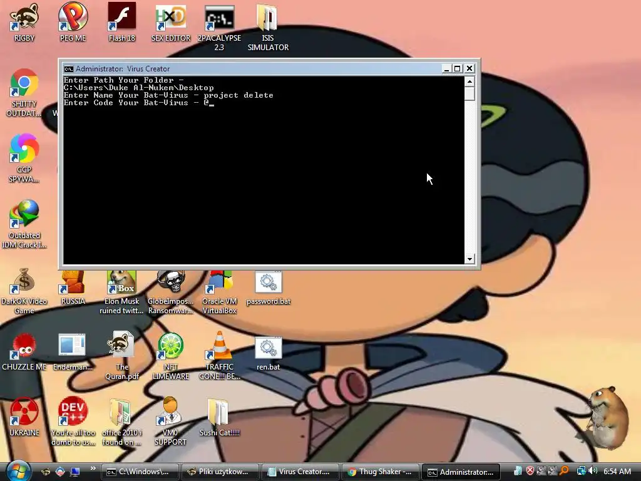Open the Chrome shortcut on desktop
641x481 pixels.
[x=24, y=93]
